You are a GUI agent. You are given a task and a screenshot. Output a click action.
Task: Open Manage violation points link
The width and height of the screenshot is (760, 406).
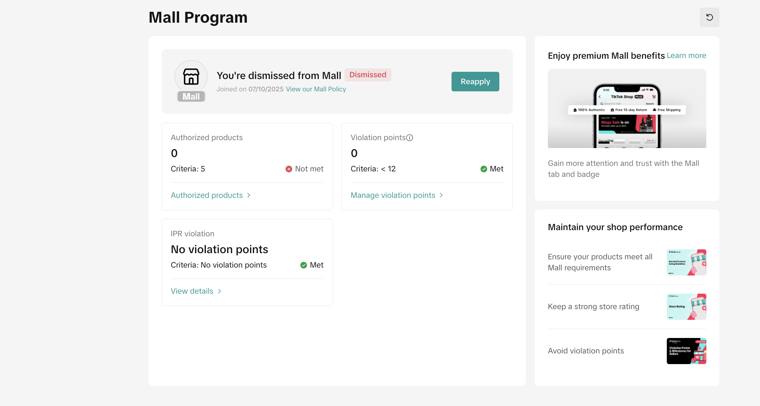[393, 195]
